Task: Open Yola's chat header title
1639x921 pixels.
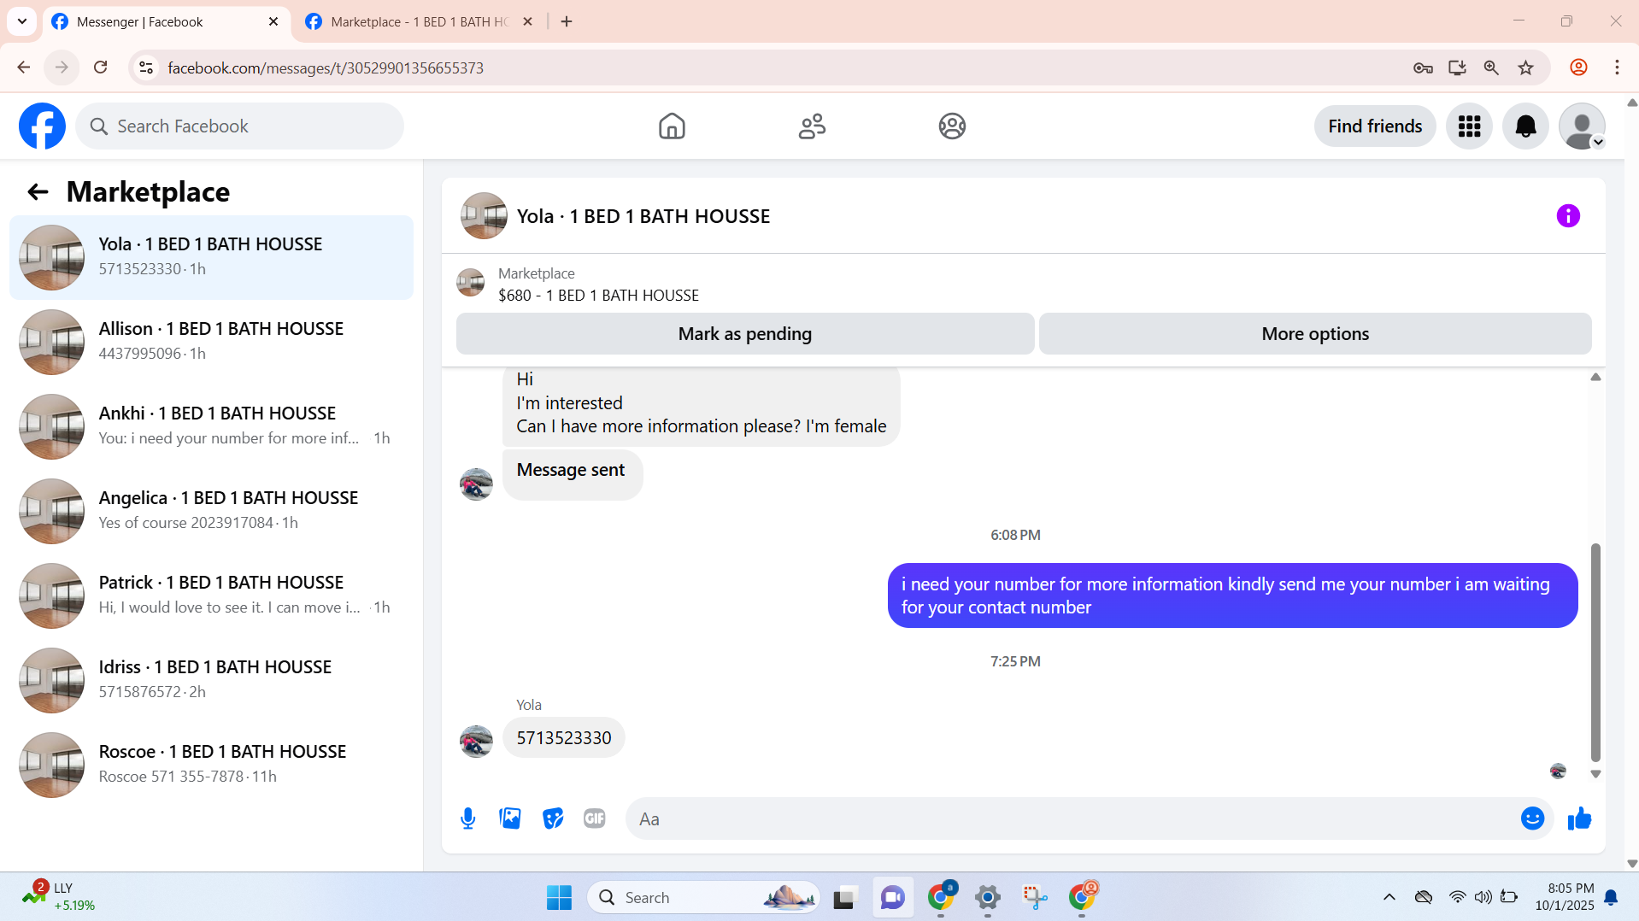Action: click(643, 216)
